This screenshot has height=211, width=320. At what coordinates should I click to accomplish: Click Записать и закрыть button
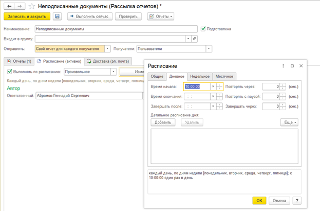click(27, 16)
